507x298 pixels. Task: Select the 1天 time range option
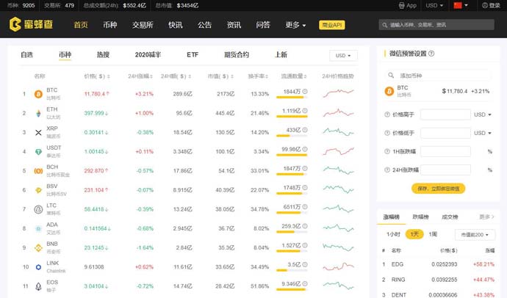[x=416, y=234]
